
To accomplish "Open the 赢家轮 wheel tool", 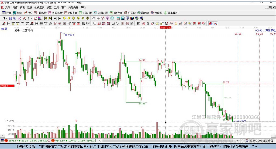I will coord(143,13).
